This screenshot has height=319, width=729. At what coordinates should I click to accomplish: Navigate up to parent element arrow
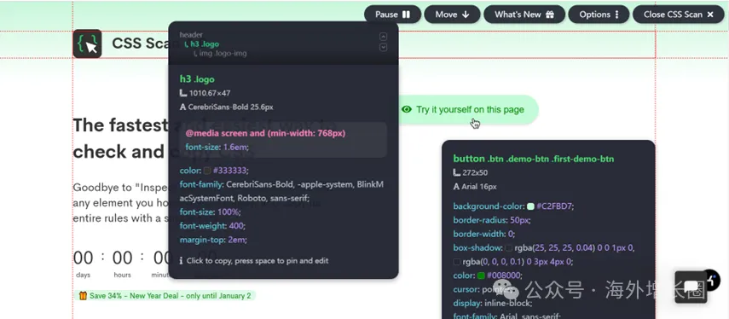click(383, 37)
